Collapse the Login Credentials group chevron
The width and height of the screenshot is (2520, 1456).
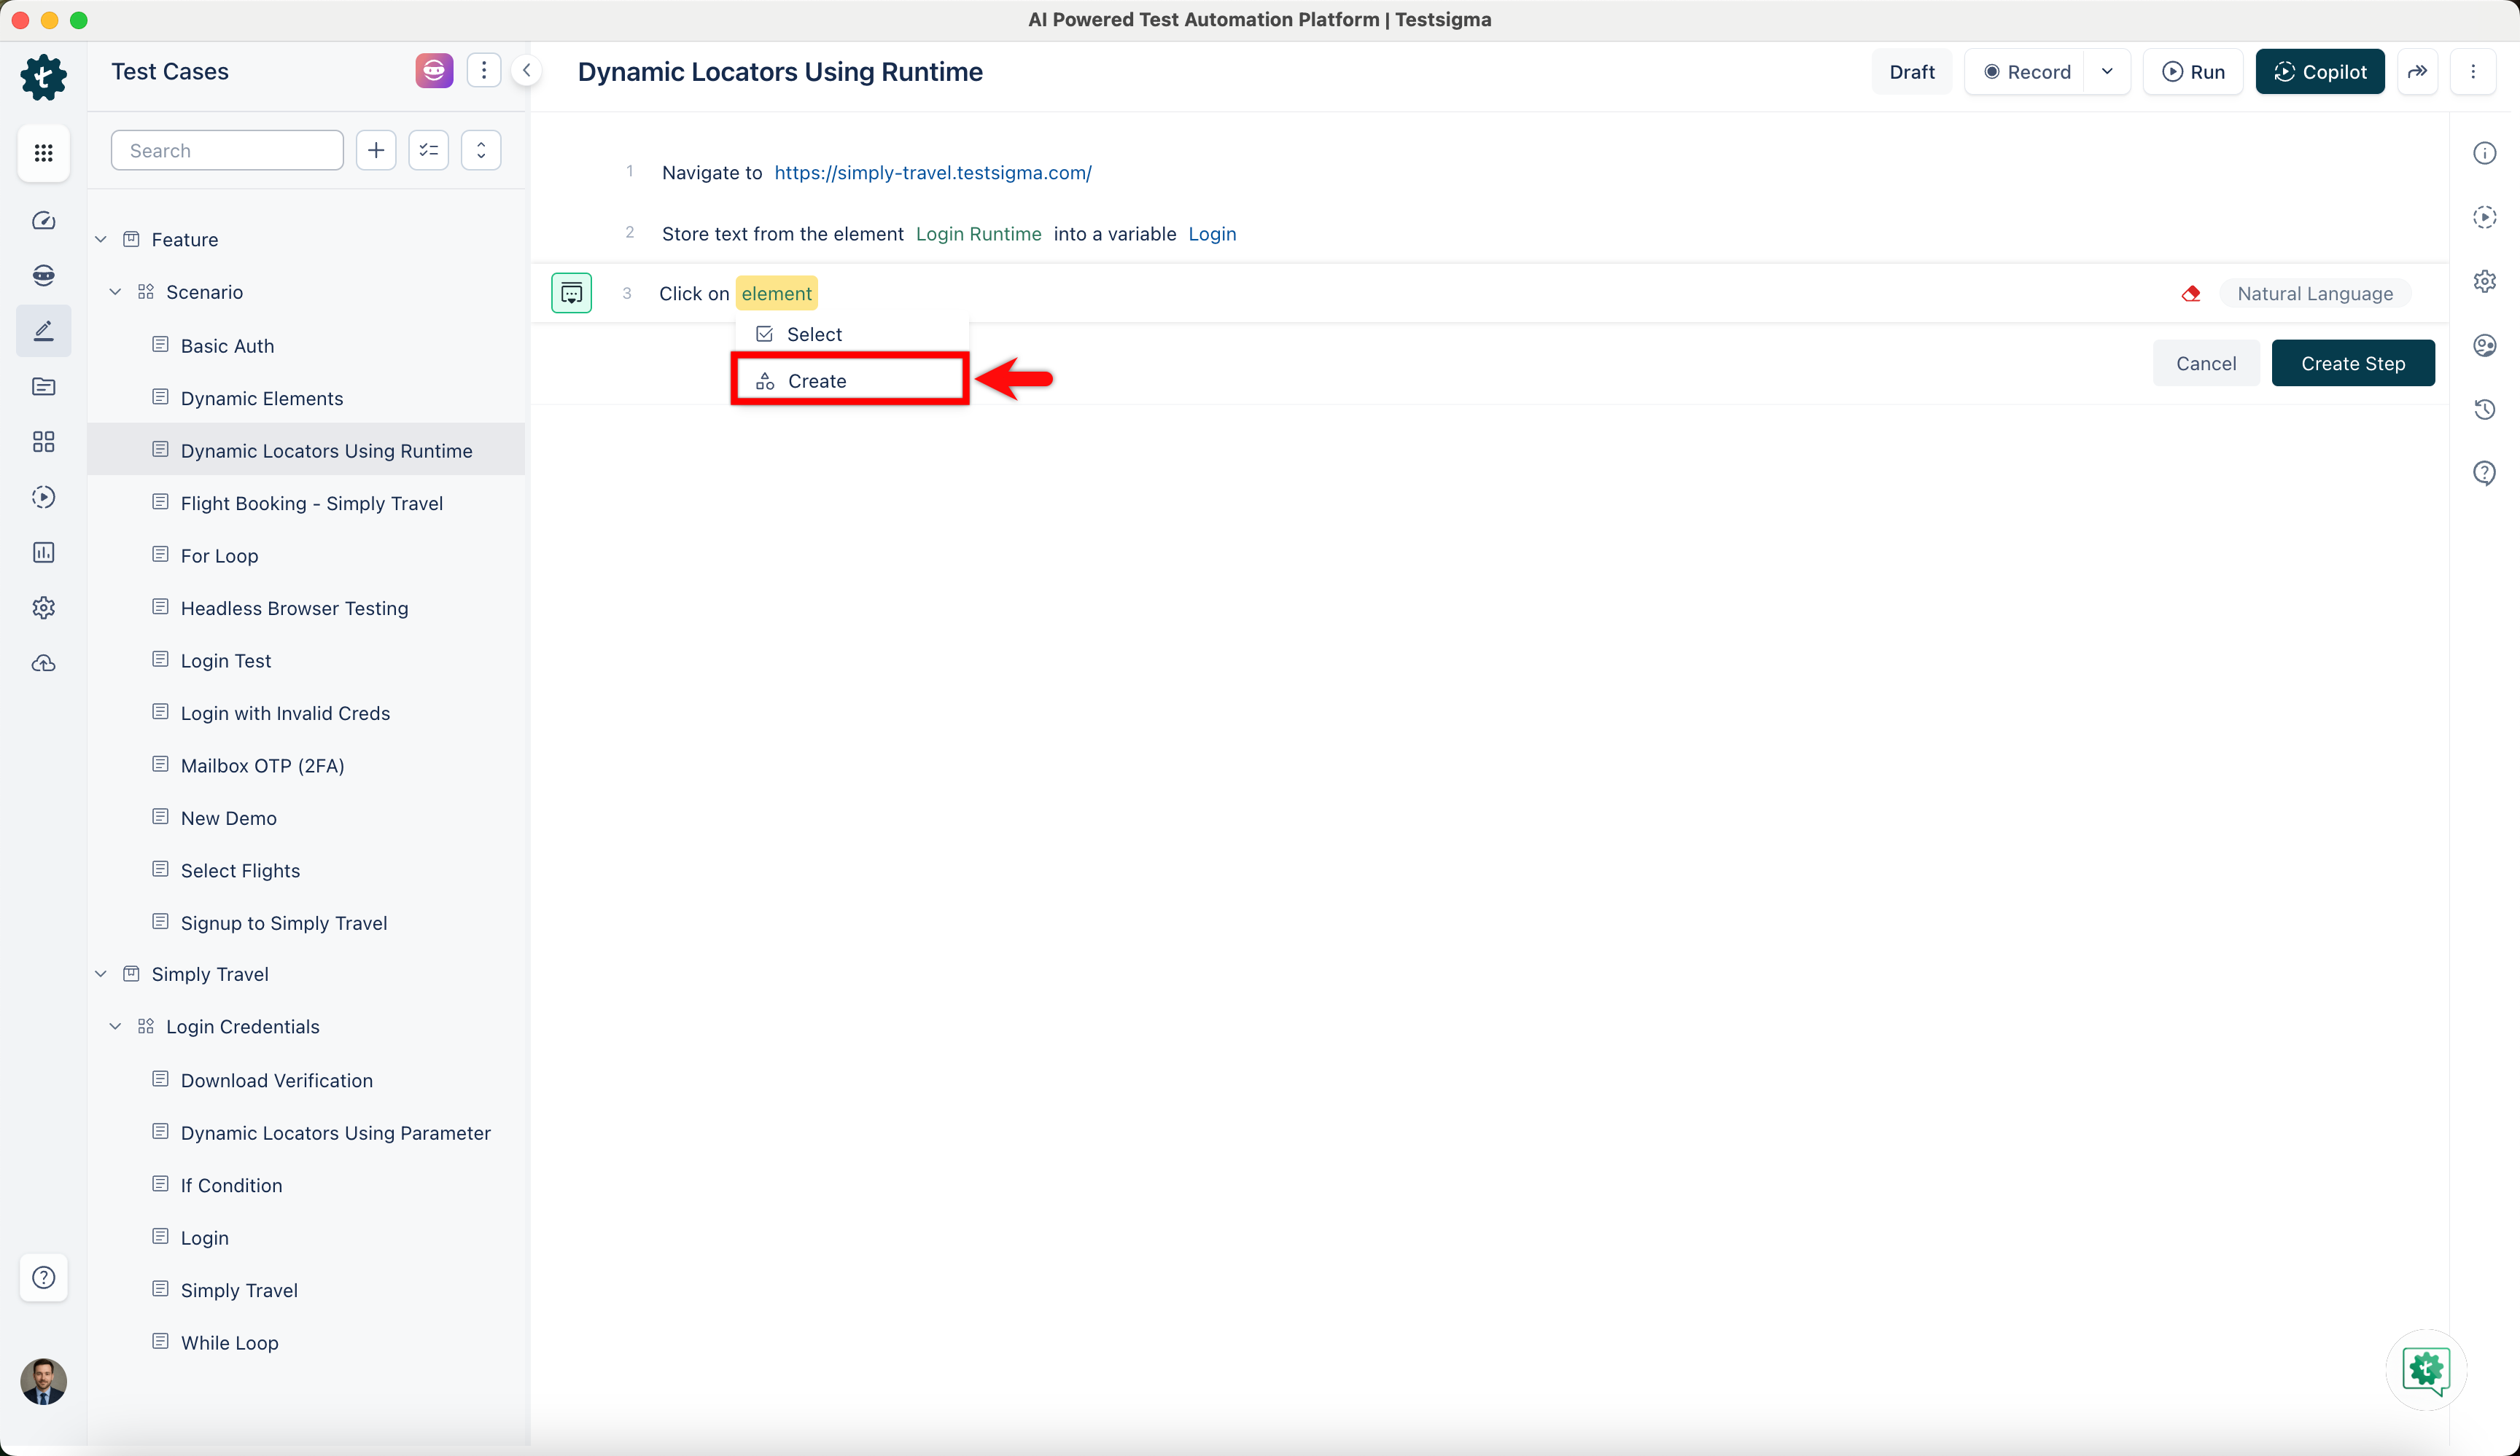[x=116, y=1026]
